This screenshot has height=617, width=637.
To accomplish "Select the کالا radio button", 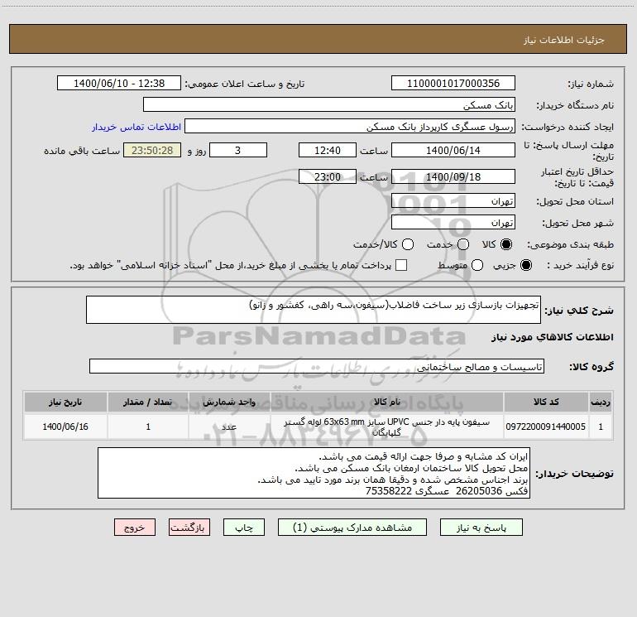I will point(506,244).
